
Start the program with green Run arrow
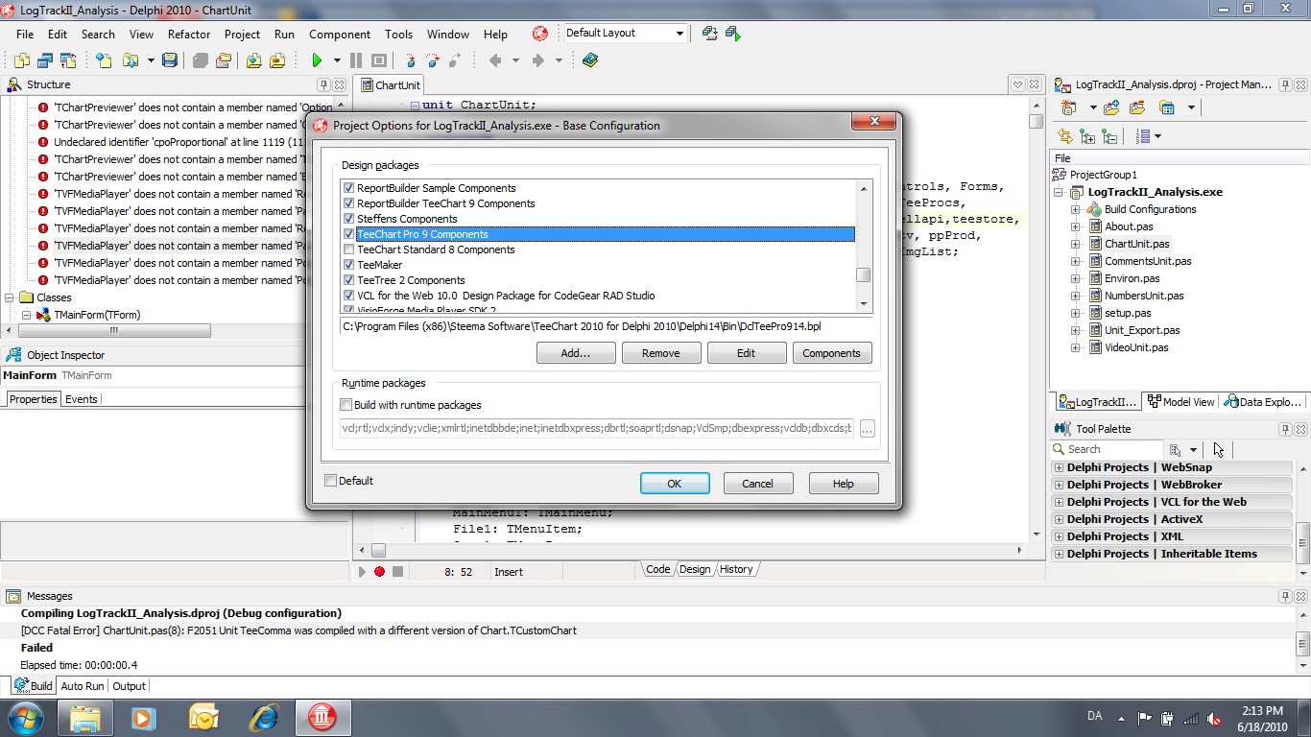click(x=317, y=60)
